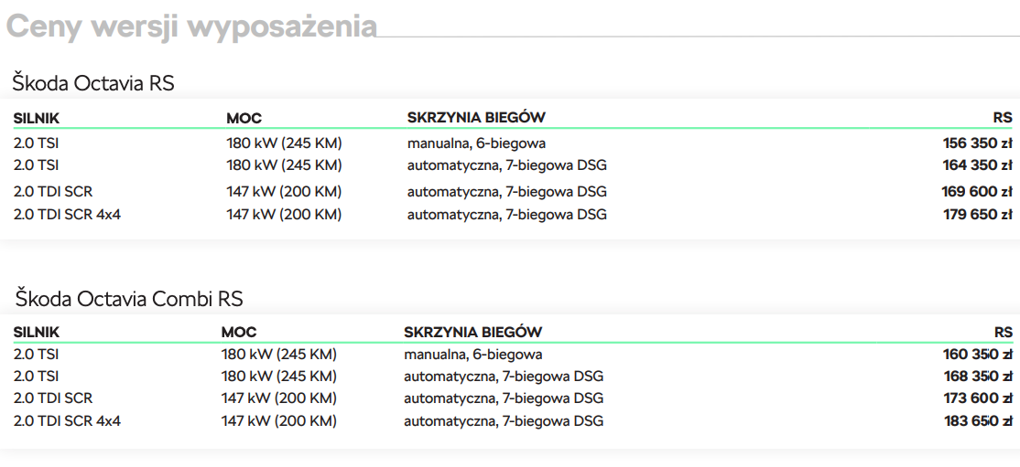Screen dimensions: 1020x467
Task: Click the 173 600 zł price
Action: (x=977, y=398)
